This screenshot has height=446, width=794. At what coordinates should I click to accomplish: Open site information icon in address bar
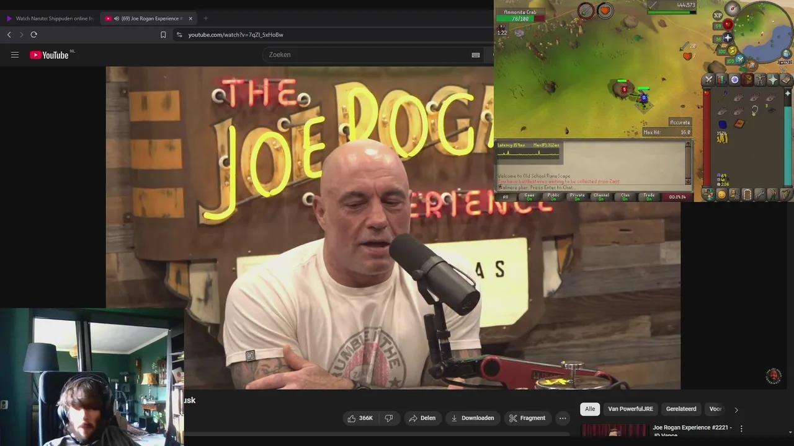(179, 35)
